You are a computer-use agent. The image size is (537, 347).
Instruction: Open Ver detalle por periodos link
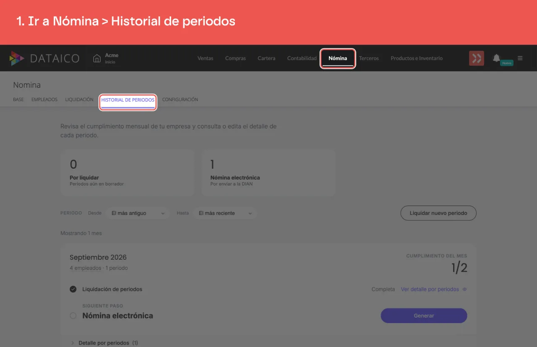(430, 289)
